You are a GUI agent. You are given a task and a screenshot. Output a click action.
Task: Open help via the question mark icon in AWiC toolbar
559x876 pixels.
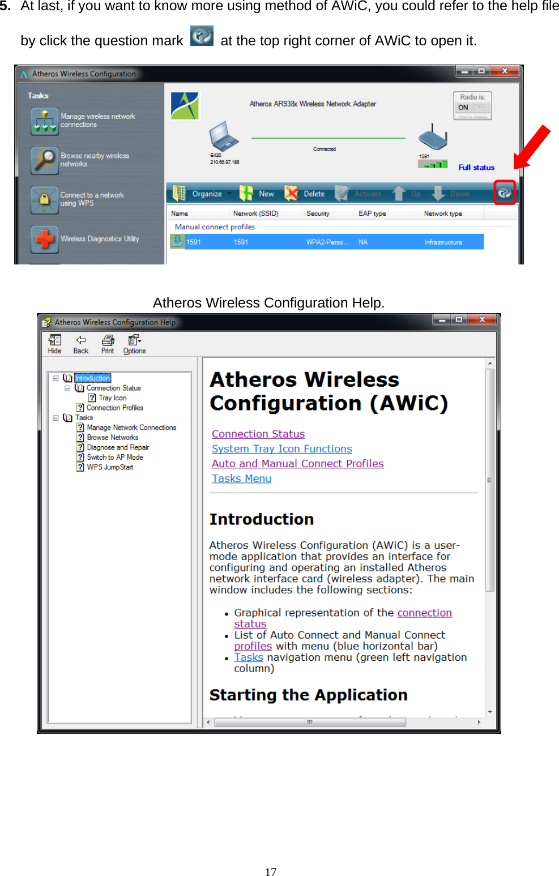[504, 193]
